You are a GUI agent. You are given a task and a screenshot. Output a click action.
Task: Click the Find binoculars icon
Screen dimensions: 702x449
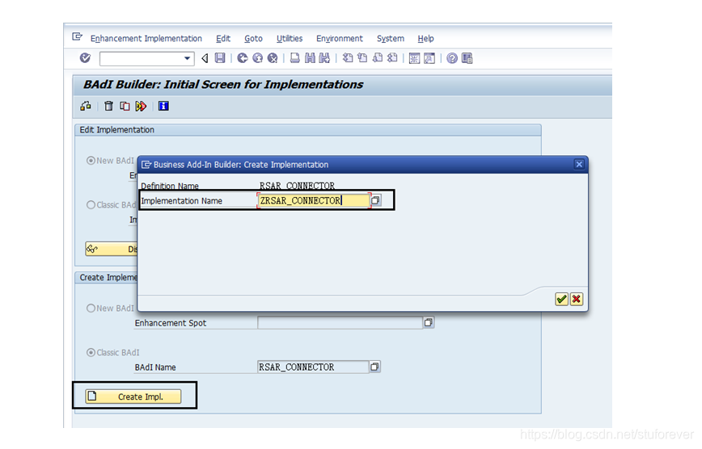click(x=310, y=58)
